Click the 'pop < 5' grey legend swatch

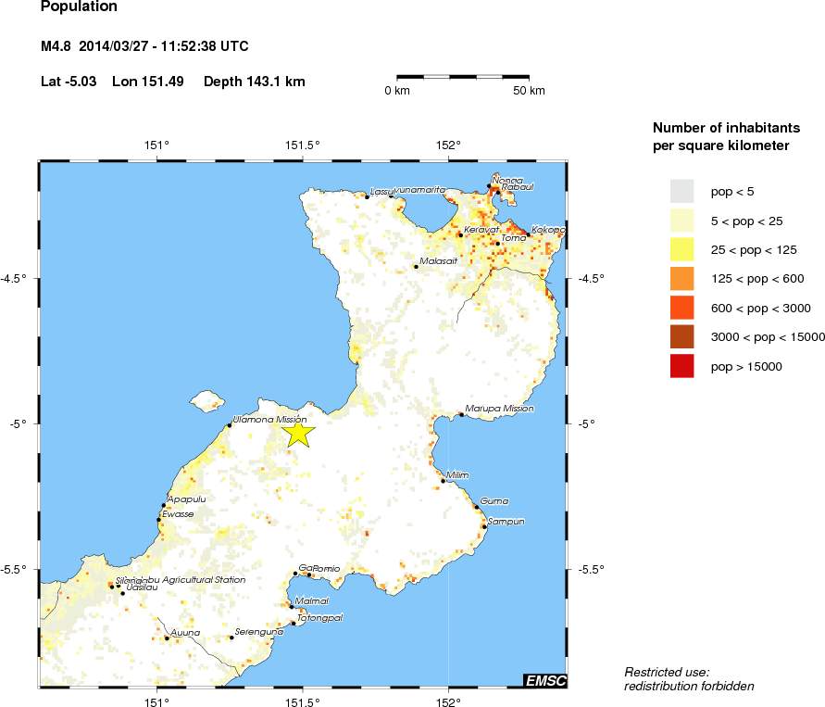(681, 191)
